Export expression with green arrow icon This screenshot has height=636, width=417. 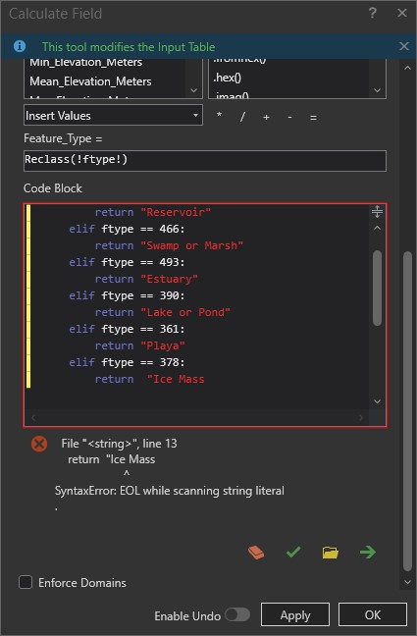point(368,552)
